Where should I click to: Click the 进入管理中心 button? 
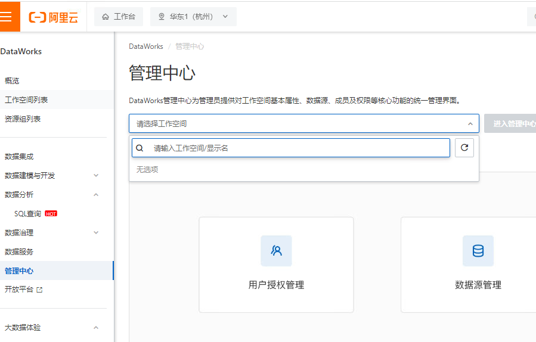click(510, 123)
